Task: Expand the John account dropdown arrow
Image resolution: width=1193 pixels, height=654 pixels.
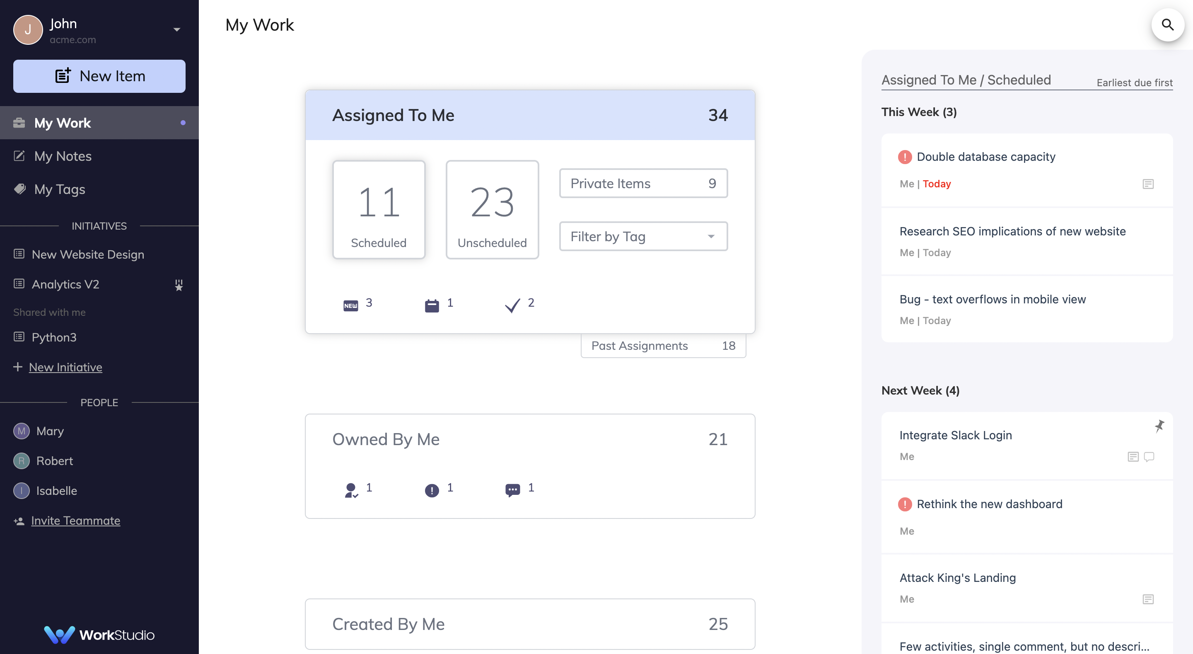Action: point(176,30)
